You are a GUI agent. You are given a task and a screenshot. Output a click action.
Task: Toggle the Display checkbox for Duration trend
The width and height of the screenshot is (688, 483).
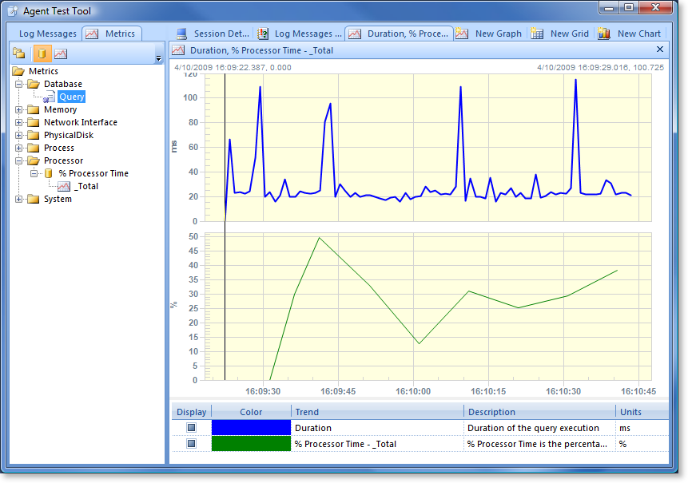click(x=191, y=428)
